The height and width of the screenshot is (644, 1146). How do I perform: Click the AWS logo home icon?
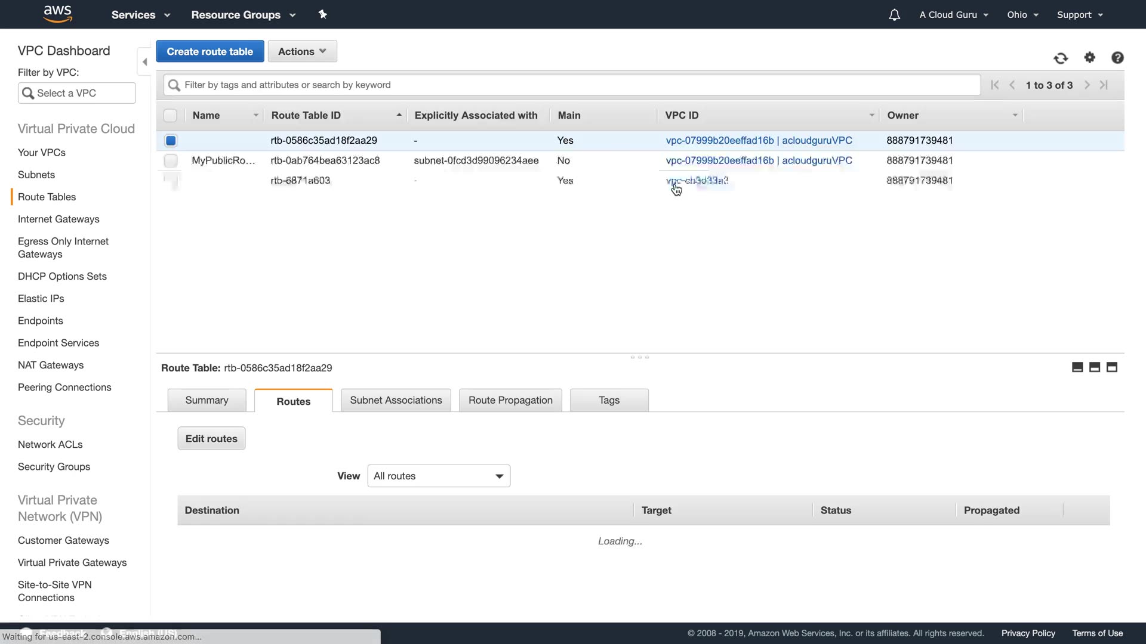[x=58, y=14]
